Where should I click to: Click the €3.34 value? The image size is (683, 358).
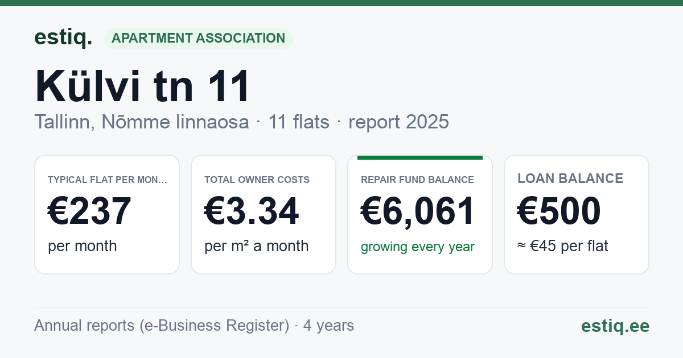click(252, 211)
